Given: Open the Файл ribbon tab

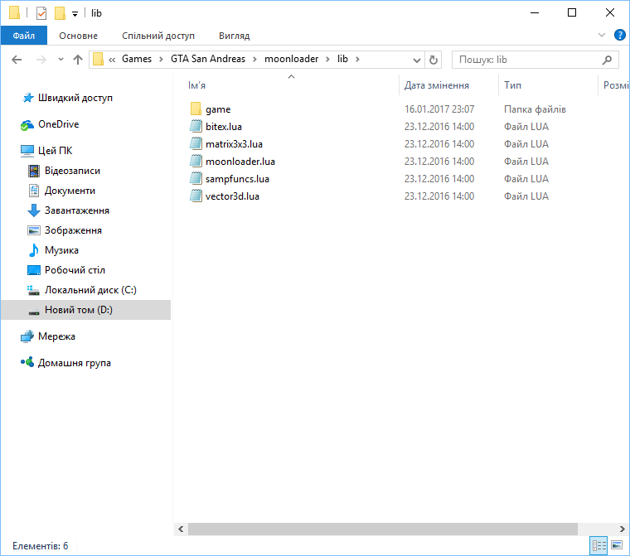Looking at the screenshot, I should pyautogui.click(x=24, y=36).
